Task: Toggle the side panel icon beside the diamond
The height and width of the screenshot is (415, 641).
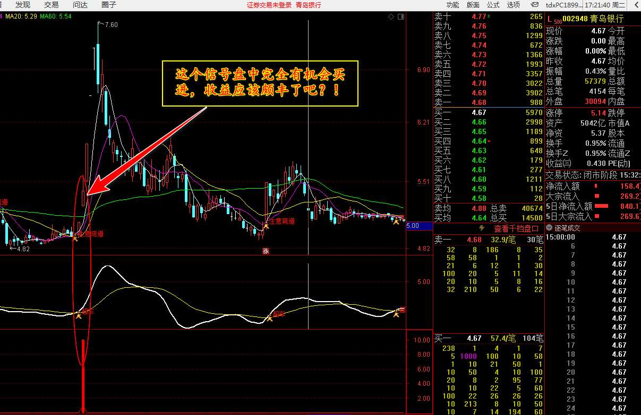Action: tap(401, 17)
